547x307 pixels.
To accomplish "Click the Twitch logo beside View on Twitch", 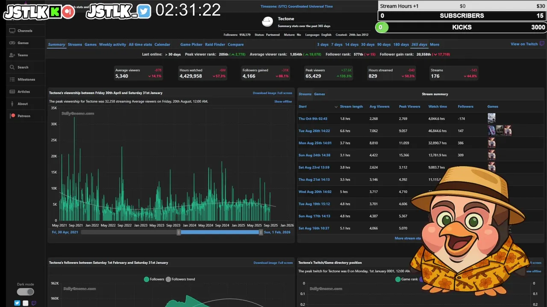I will 542,44.
